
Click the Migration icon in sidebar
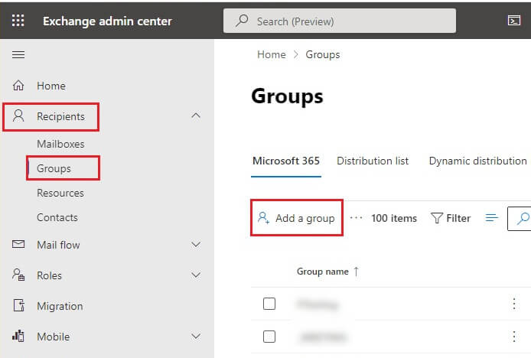tap(19, 306)
